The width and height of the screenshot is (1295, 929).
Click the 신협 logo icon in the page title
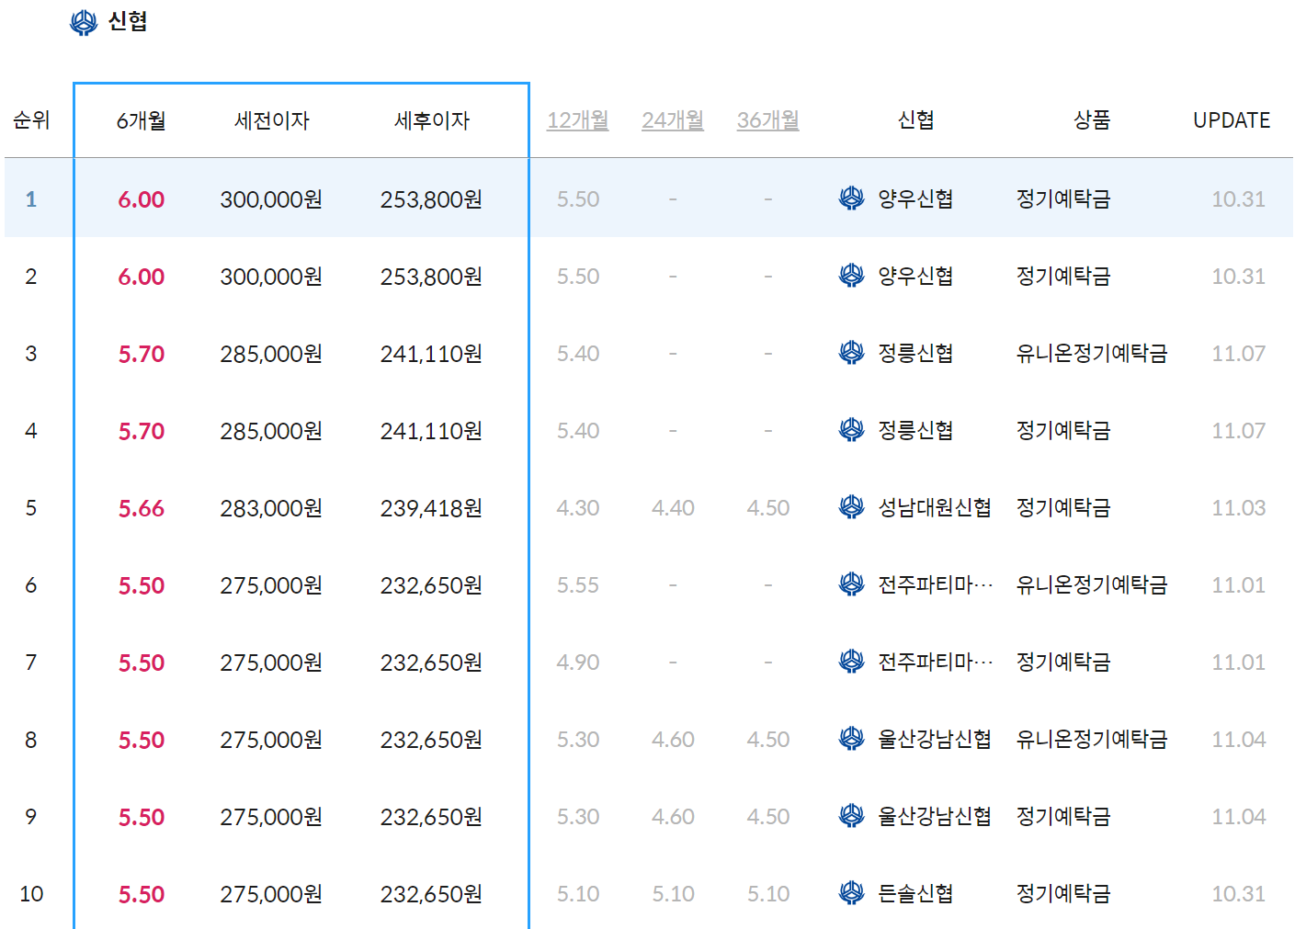(x=84, y=22)
